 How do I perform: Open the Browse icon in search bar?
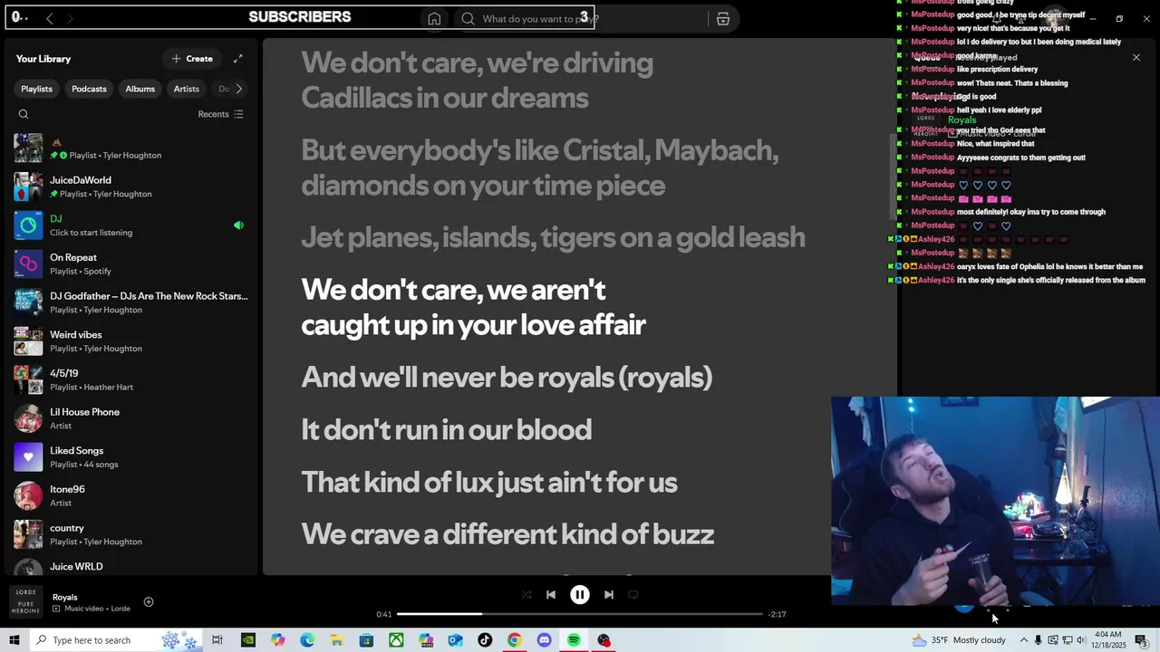click(722, 19)
